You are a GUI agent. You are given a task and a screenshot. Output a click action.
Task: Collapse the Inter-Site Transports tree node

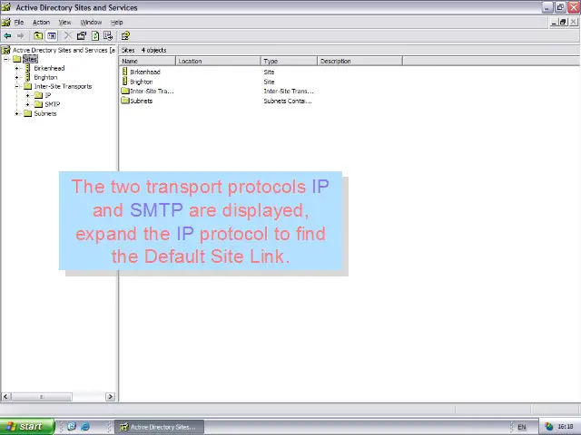[16, 86]
